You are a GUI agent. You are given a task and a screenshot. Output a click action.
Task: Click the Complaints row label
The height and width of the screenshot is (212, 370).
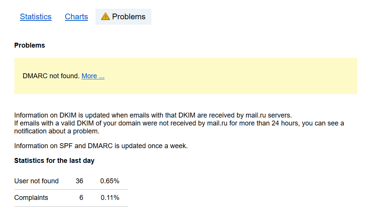(x=31, y=198)
